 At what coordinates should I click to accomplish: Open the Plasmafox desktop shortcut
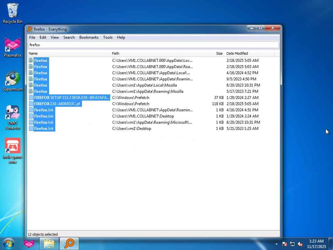(13, 47)
